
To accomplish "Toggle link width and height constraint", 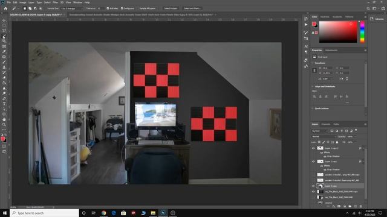I will [314, 71].
